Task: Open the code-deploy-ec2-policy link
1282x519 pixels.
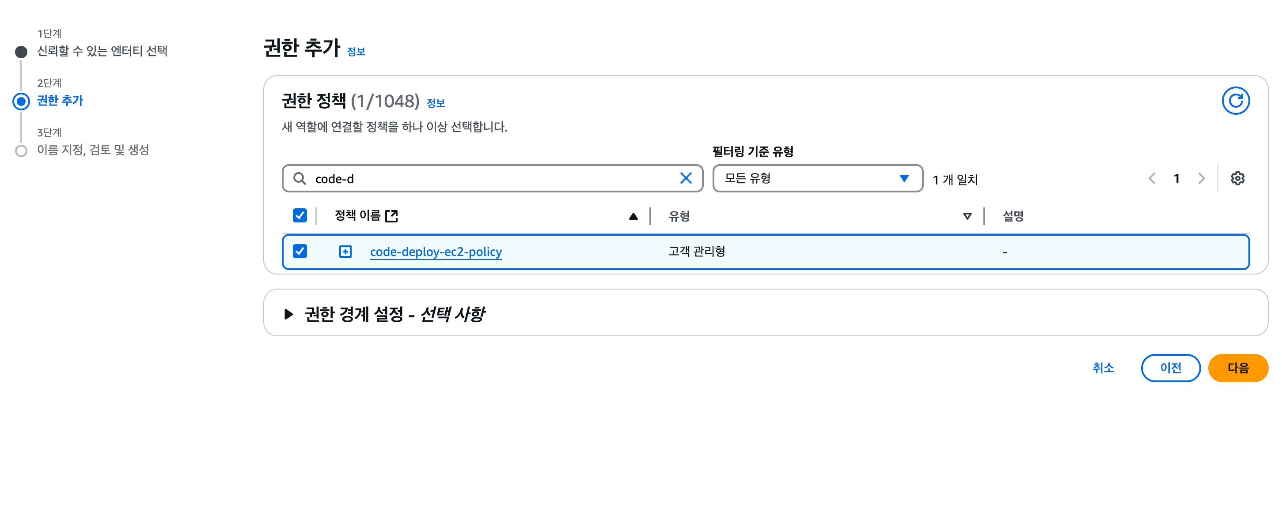Action: 436,252
